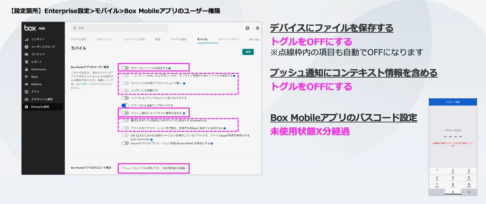Info icon next to コンテンツを外部アプリケーションで開く

pos(184,83)
